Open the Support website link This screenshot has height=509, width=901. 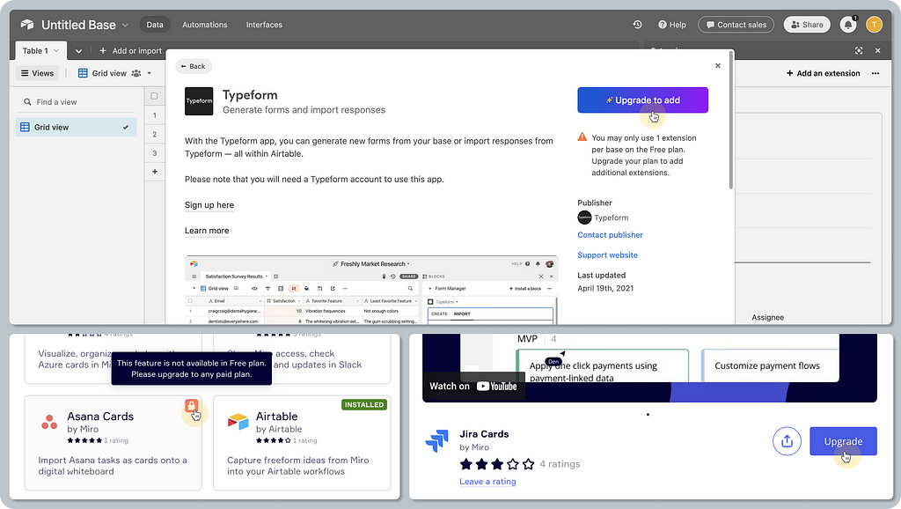point(607,254)
